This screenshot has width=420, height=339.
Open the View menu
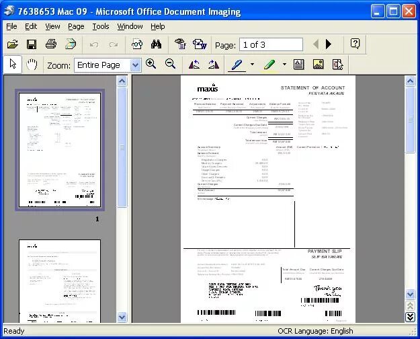(x=52, y=26)
